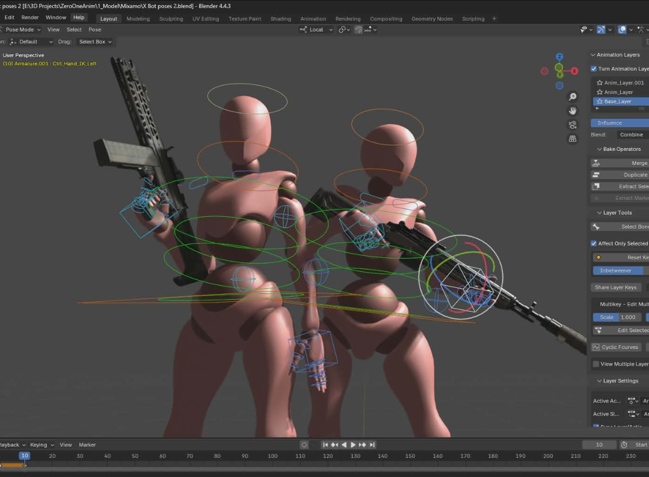Viewport: 649px width, 477px height.
Task: Disable the Affect Only Selected checkbox
Action: coord(594,243)
